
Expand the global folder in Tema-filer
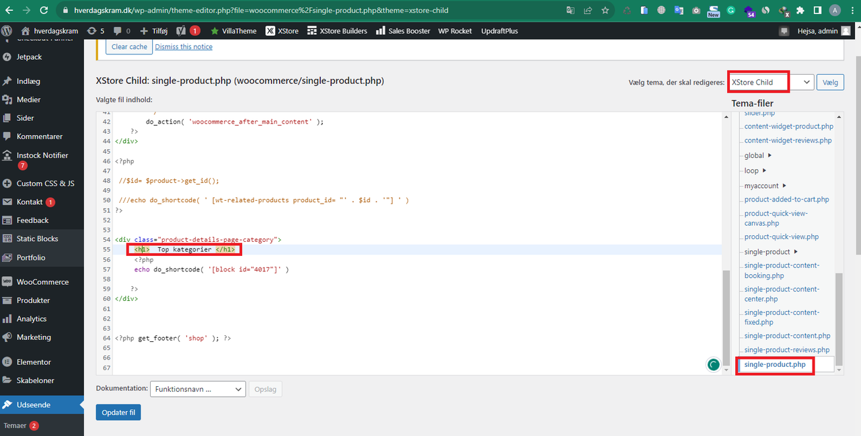758,155
